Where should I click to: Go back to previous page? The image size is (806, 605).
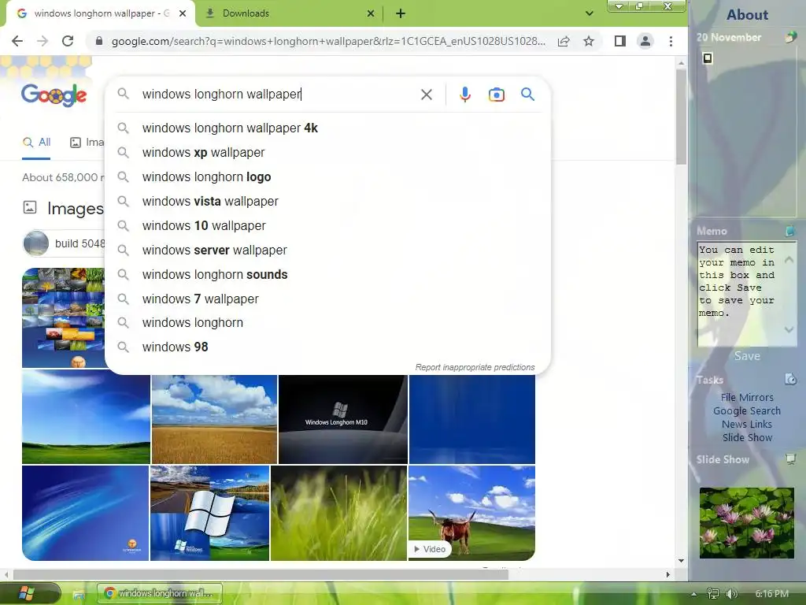pos(17,41)
